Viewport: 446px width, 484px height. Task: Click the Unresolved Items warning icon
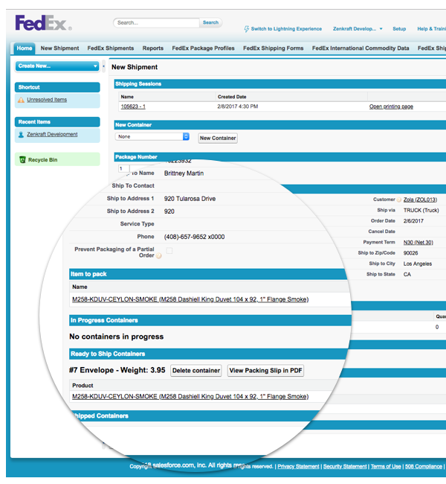coord(21,100)
